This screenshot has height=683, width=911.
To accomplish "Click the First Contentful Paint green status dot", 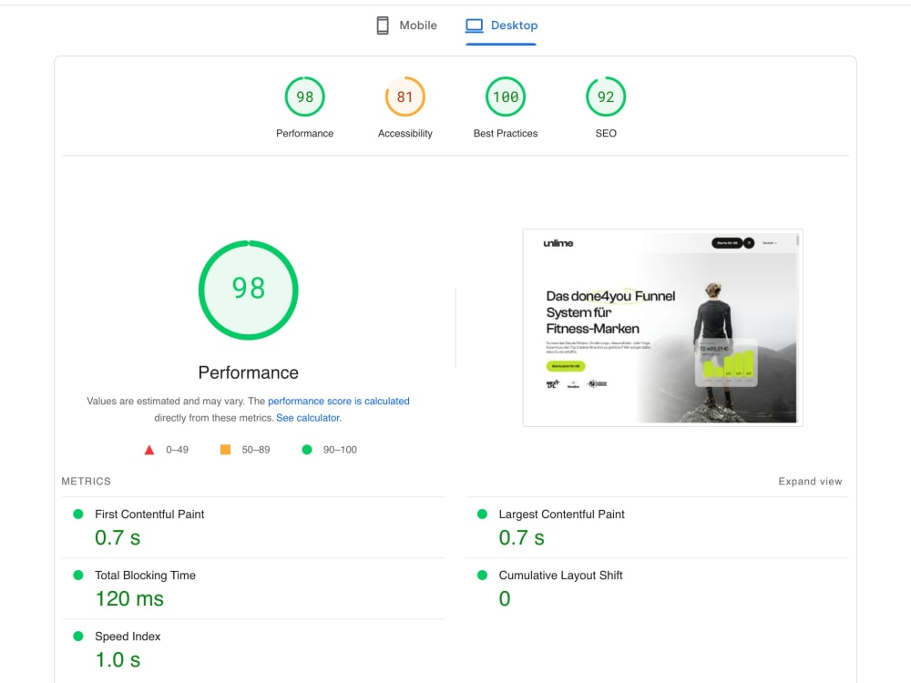I will [77, 514].
